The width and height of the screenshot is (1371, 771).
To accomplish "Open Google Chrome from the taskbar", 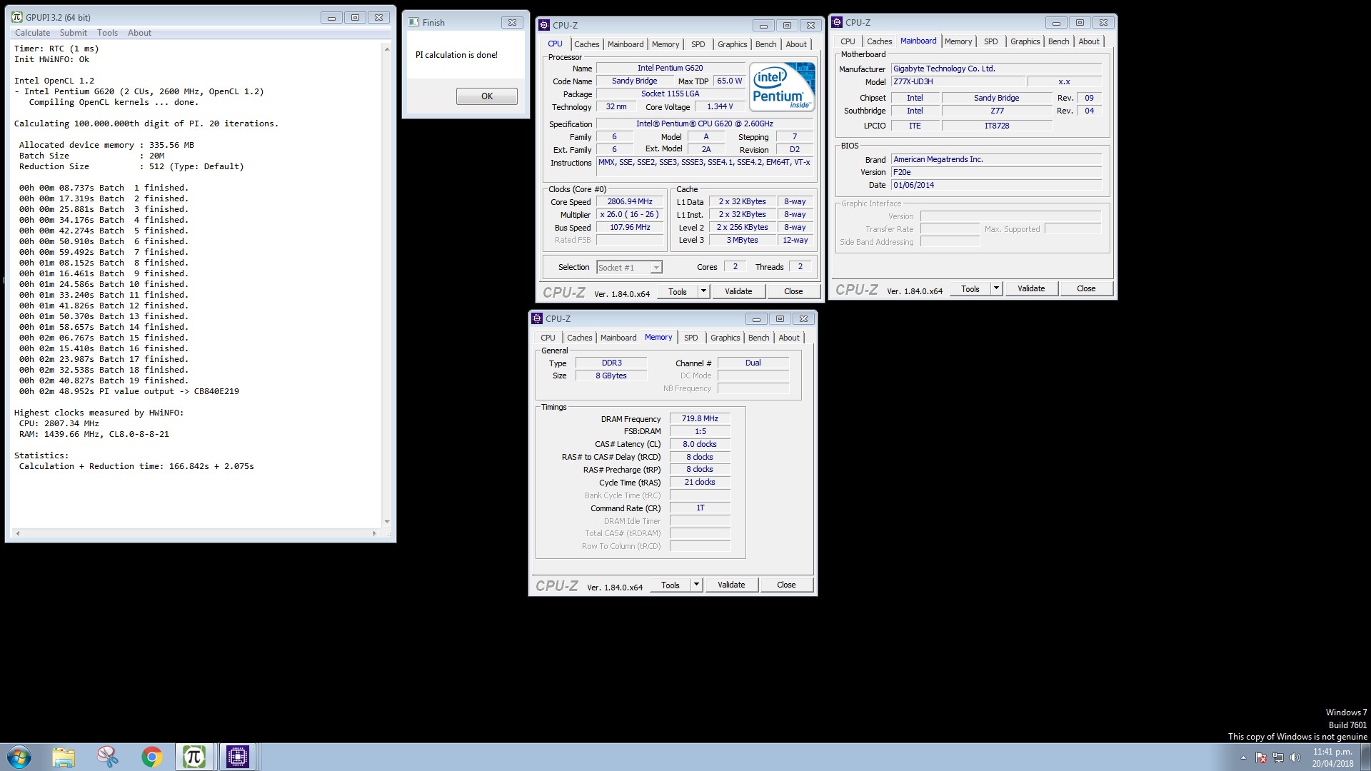I will 151,757.
